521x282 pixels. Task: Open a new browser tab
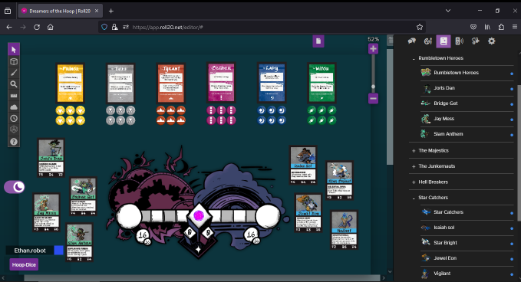pos(111,11)
